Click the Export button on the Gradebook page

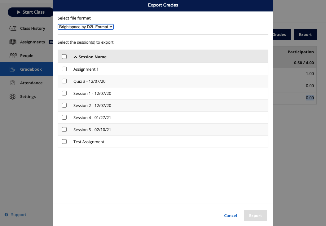point(305,34)
